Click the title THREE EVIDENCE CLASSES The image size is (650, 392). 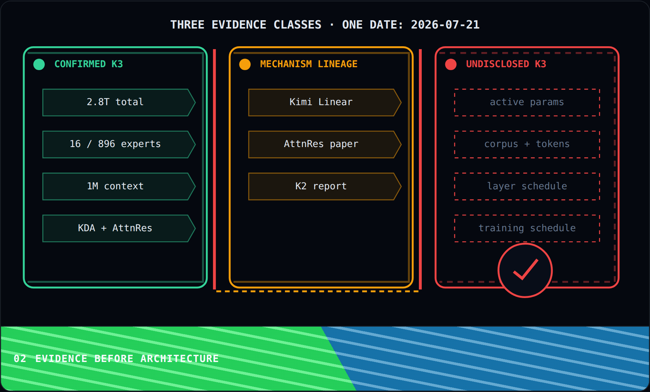click(x=246, y=25)
